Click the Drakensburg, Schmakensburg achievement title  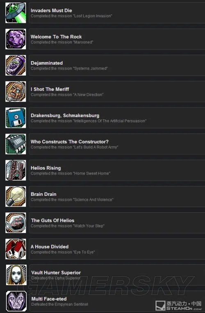65,116
